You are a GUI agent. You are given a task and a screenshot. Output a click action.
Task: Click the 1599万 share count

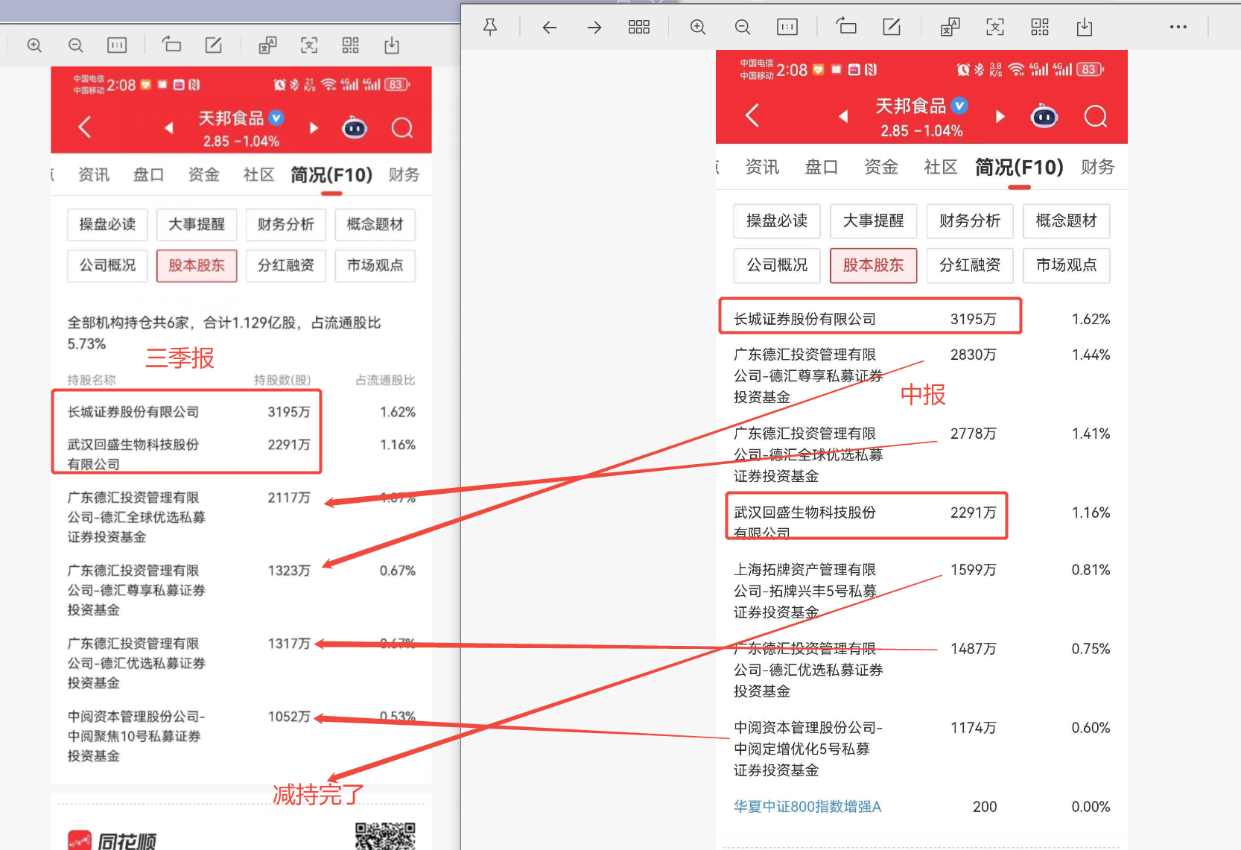click(974, 570)
